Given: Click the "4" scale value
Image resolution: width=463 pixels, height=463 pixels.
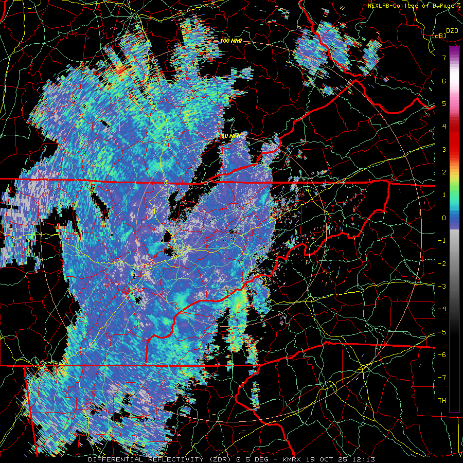Looking at the screenshot, I should 444,127.
